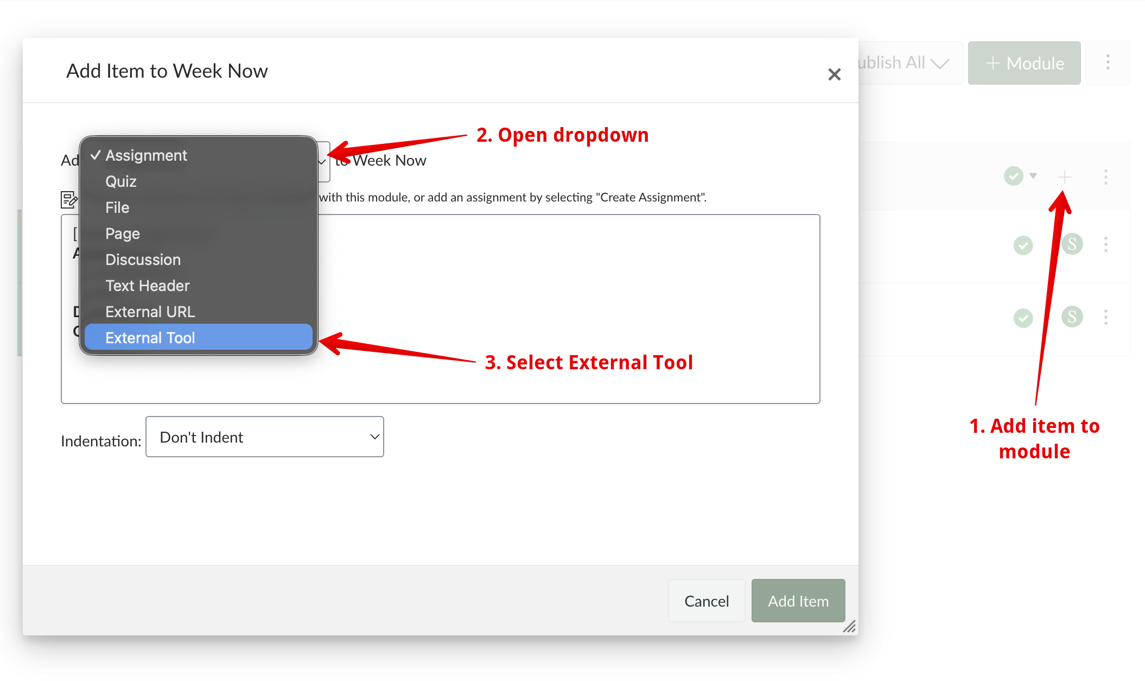The height and width of the screenshot is (681, 1145).
Task: Pick the Text Header option
Action: pos(148,286)
